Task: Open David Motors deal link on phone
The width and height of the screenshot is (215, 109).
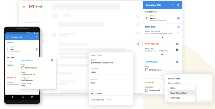Action: tap(10, 82)
